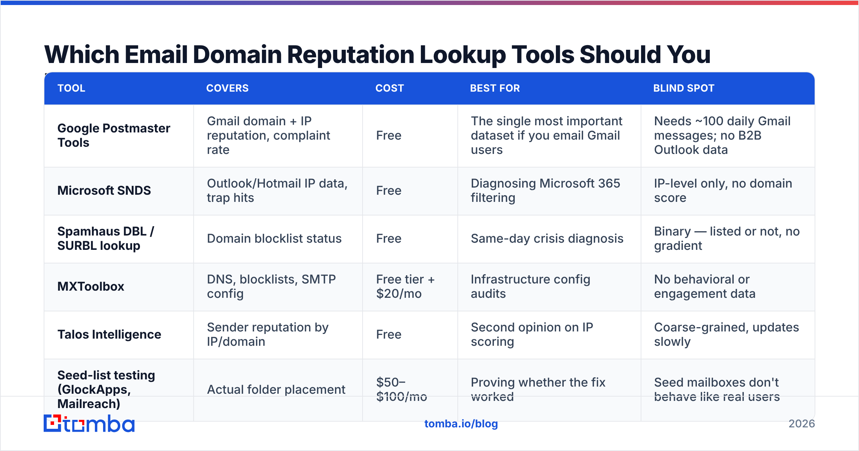Viewport: 859px width, 451px height.
Task: Click 'Sender reputation by IP/domain' cell
Action: 278,335
